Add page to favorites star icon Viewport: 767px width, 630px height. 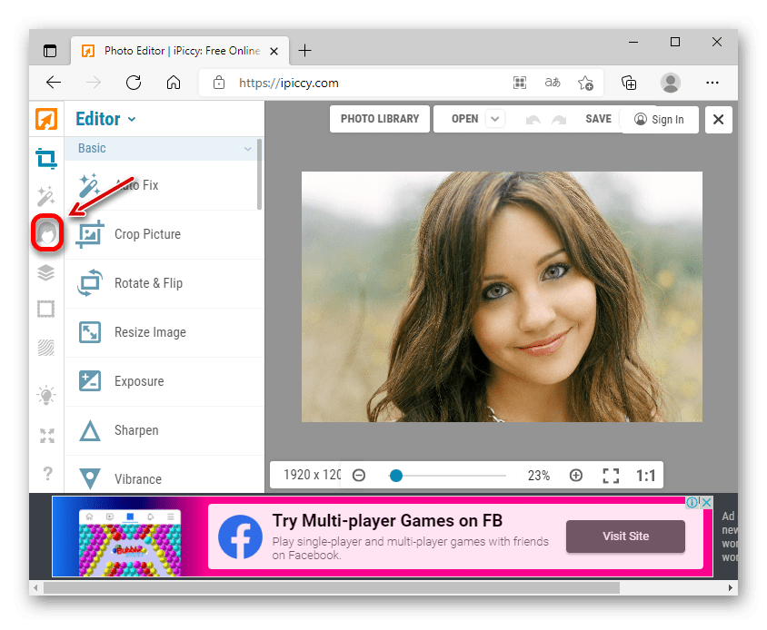coord(585,84)
